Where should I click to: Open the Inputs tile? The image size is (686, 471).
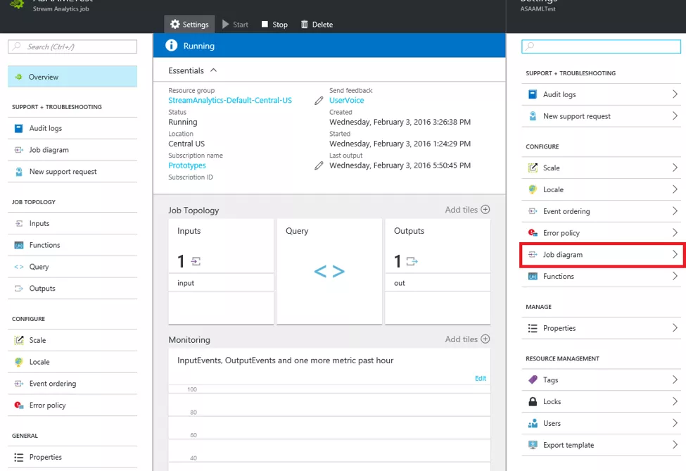click(221, 272)
